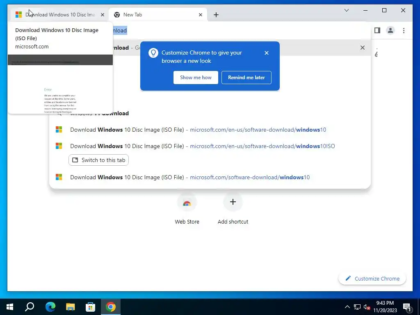
Task: Open suggestion ending in software-download/windows10 en-us
Action: [210, 130]
